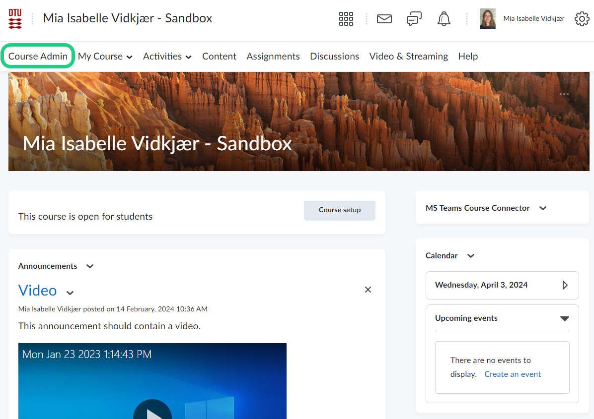Click the user profile picture
This screenshot has width=594, height=419.
coord(487,19)
